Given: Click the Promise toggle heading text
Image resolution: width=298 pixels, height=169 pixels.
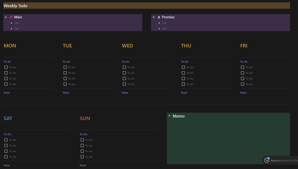Looking at the screenshot, I should [168, 17].
